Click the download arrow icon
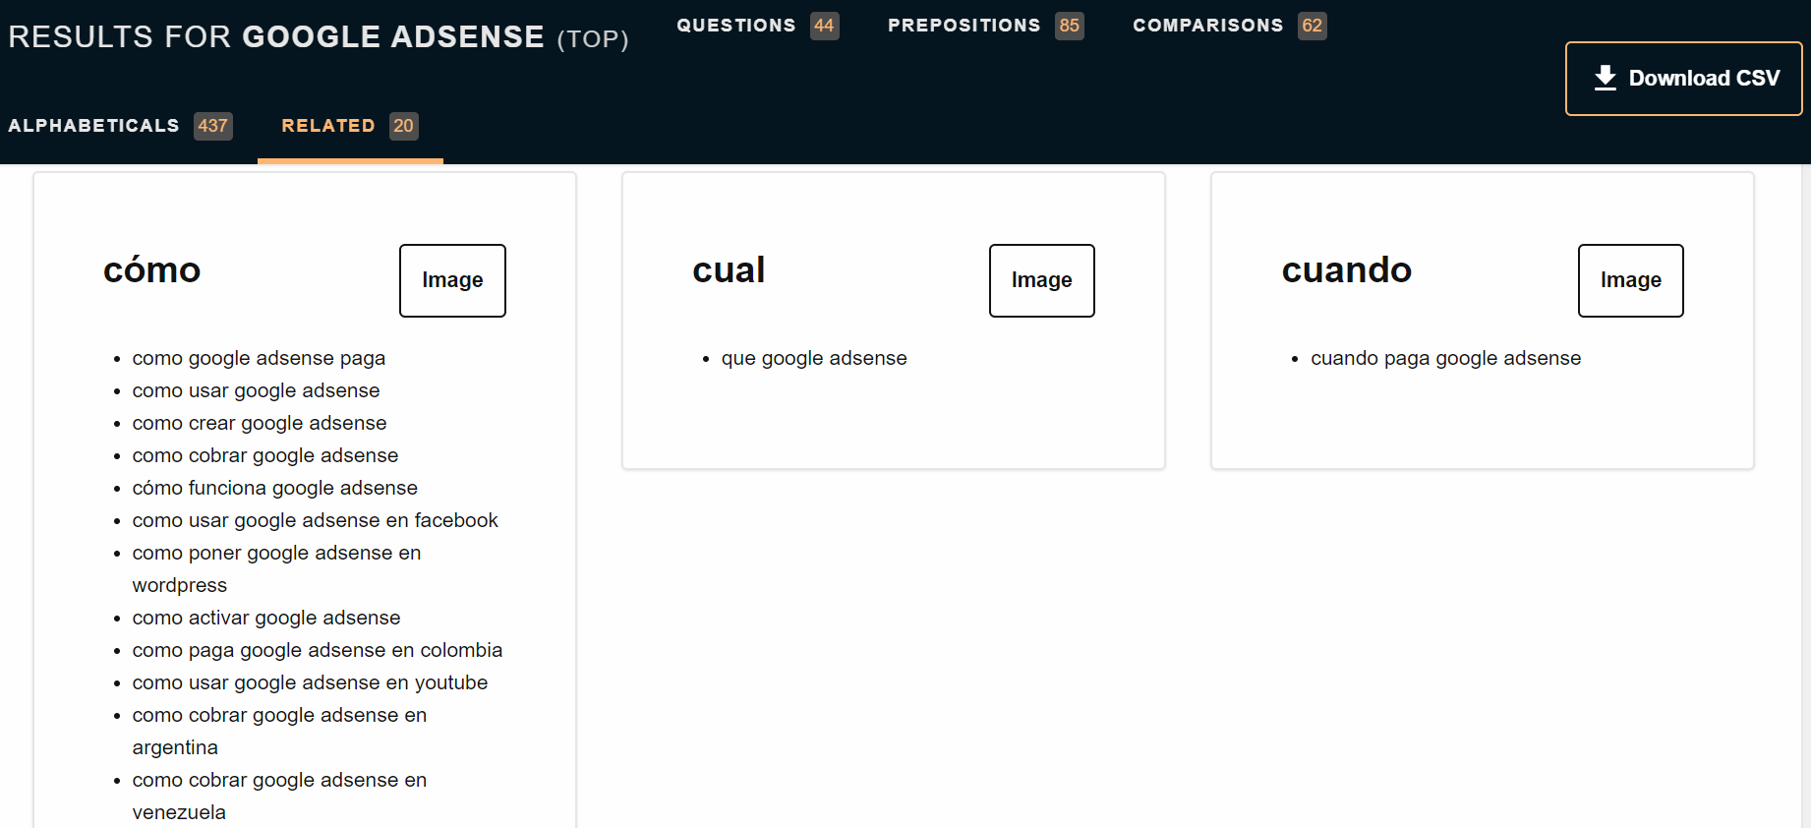 coord(1605,78)
